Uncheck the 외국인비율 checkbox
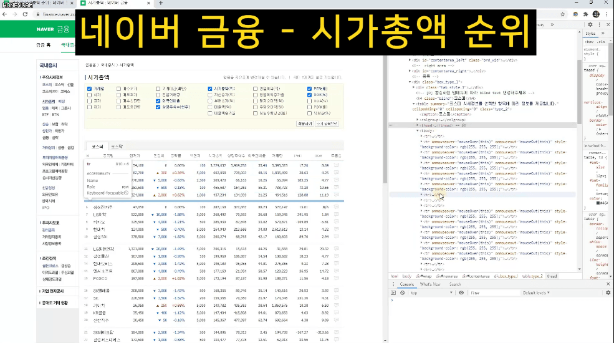The height and width of the screenshot is (343, 614). click(x=158, y=101)
